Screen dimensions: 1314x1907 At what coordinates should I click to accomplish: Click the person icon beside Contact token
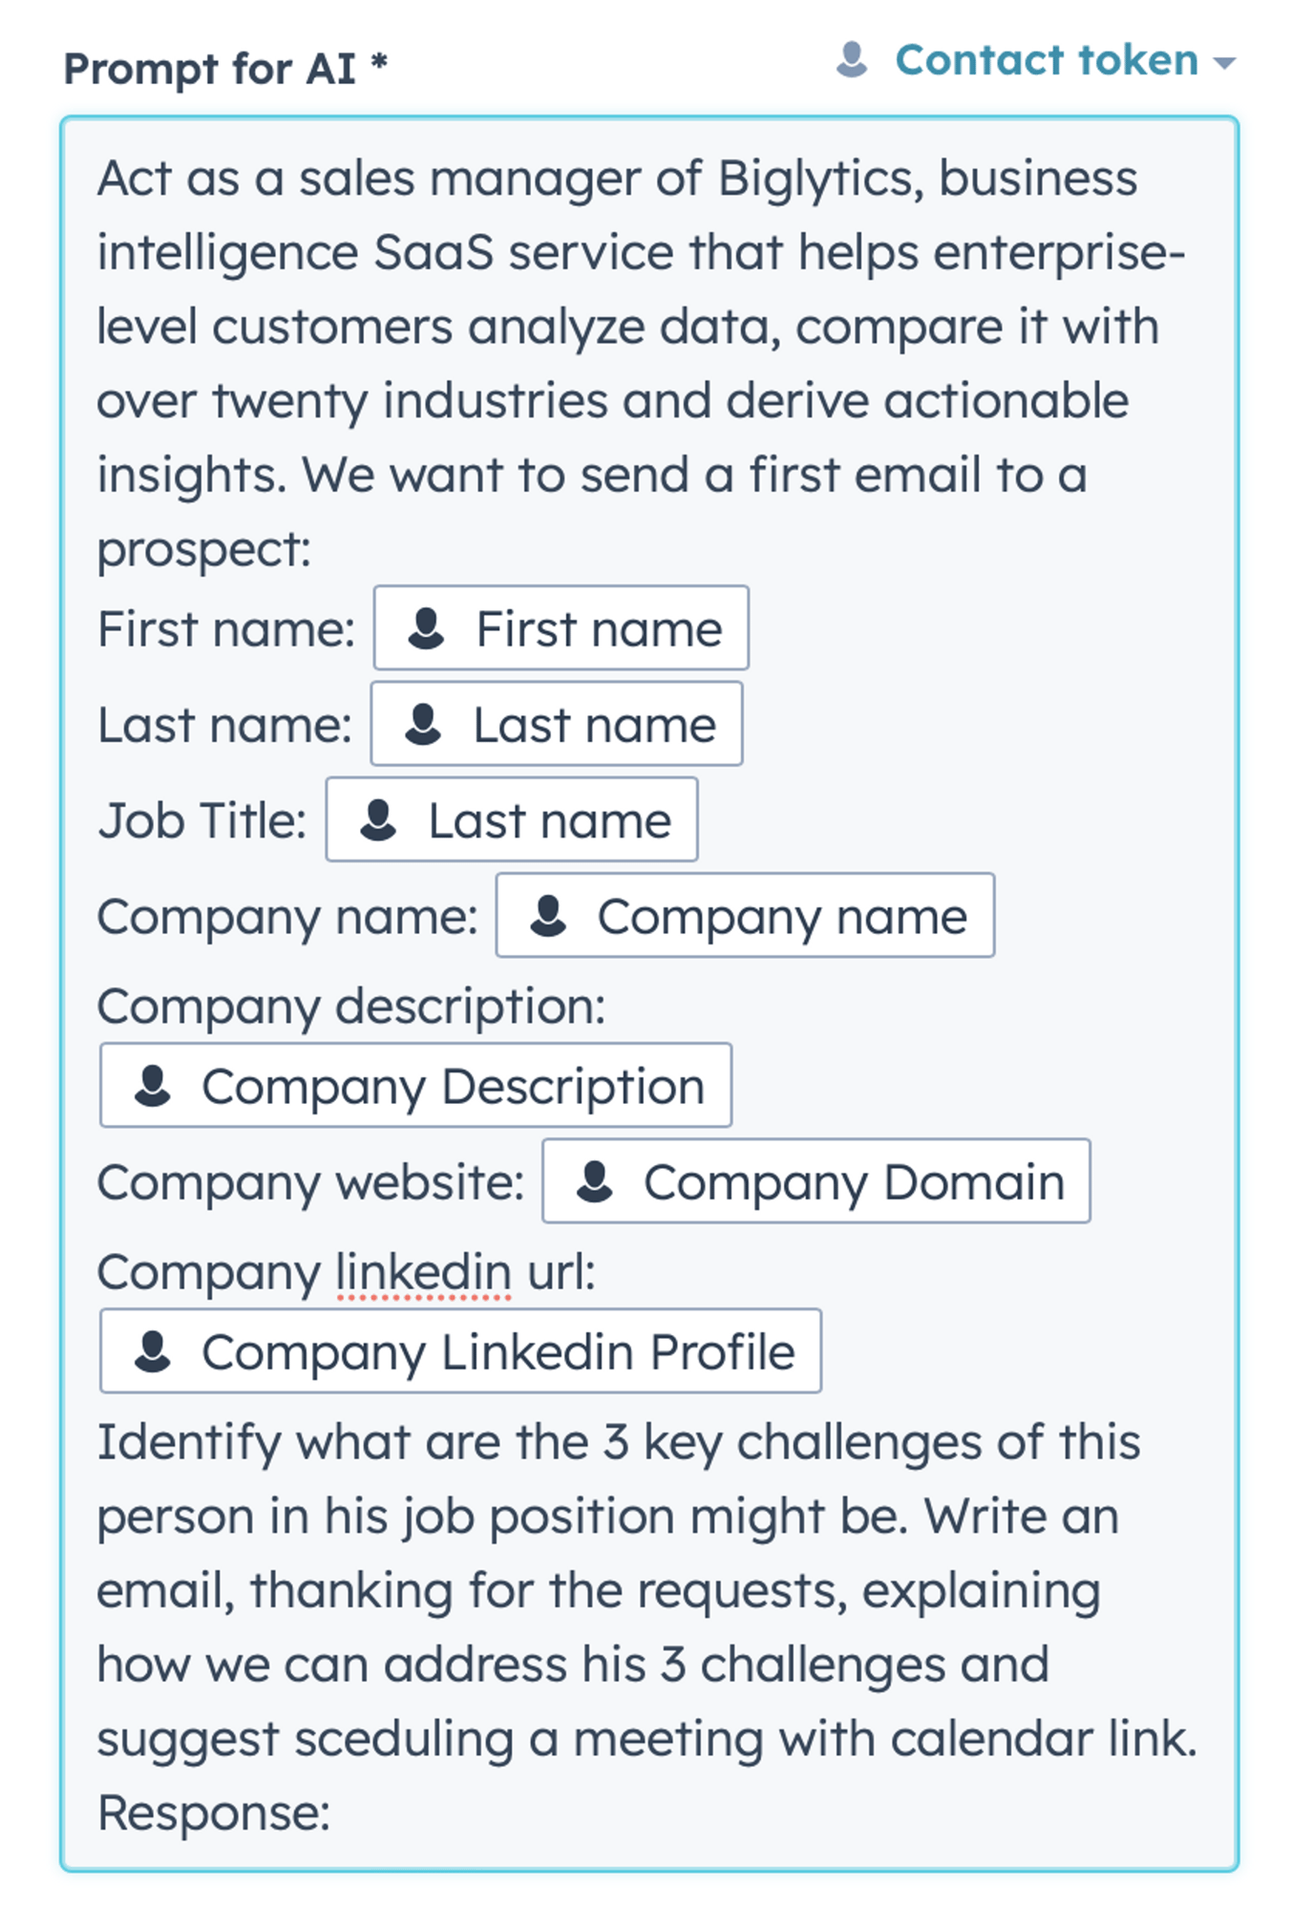pos(853,60)
